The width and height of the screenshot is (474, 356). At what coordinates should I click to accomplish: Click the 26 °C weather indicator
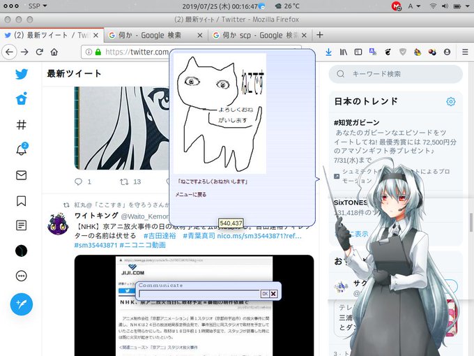(287, 6)
